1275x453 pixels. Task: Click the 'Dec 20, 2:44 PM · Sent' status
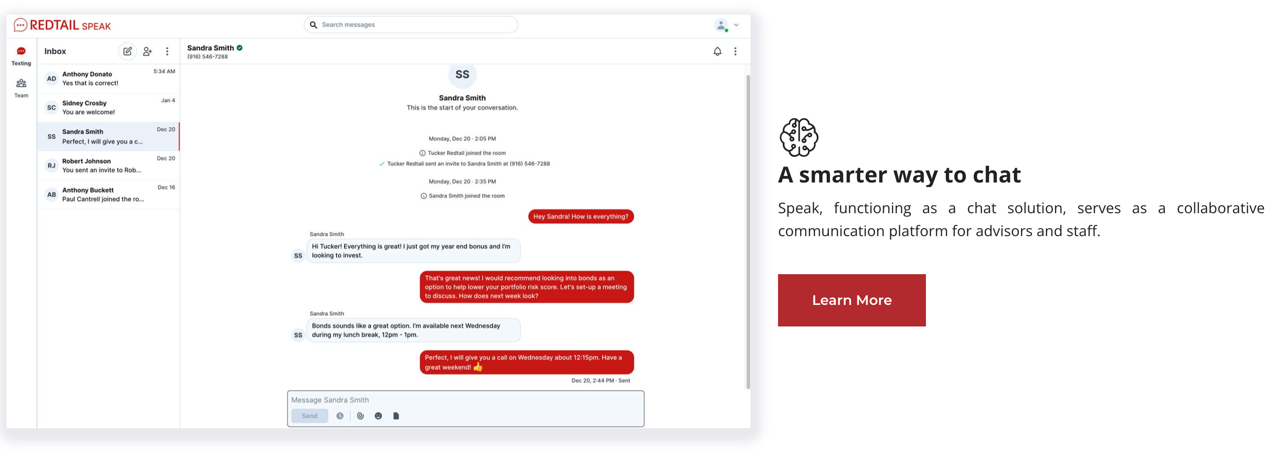[600, 381]
